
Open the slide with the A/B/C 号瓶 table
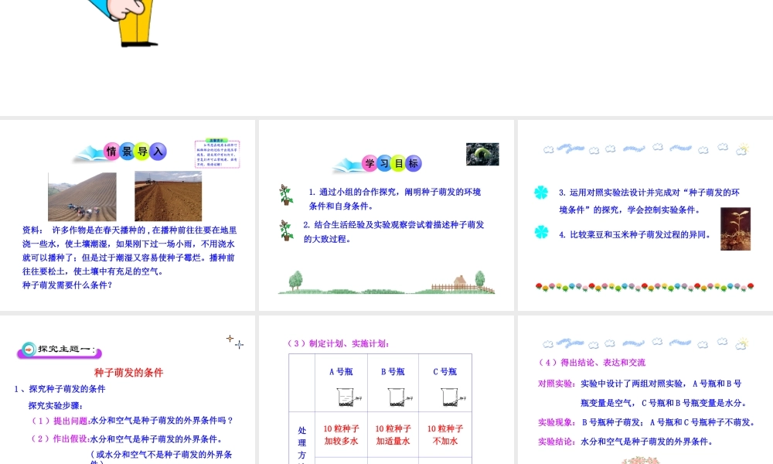pos(386,390)
